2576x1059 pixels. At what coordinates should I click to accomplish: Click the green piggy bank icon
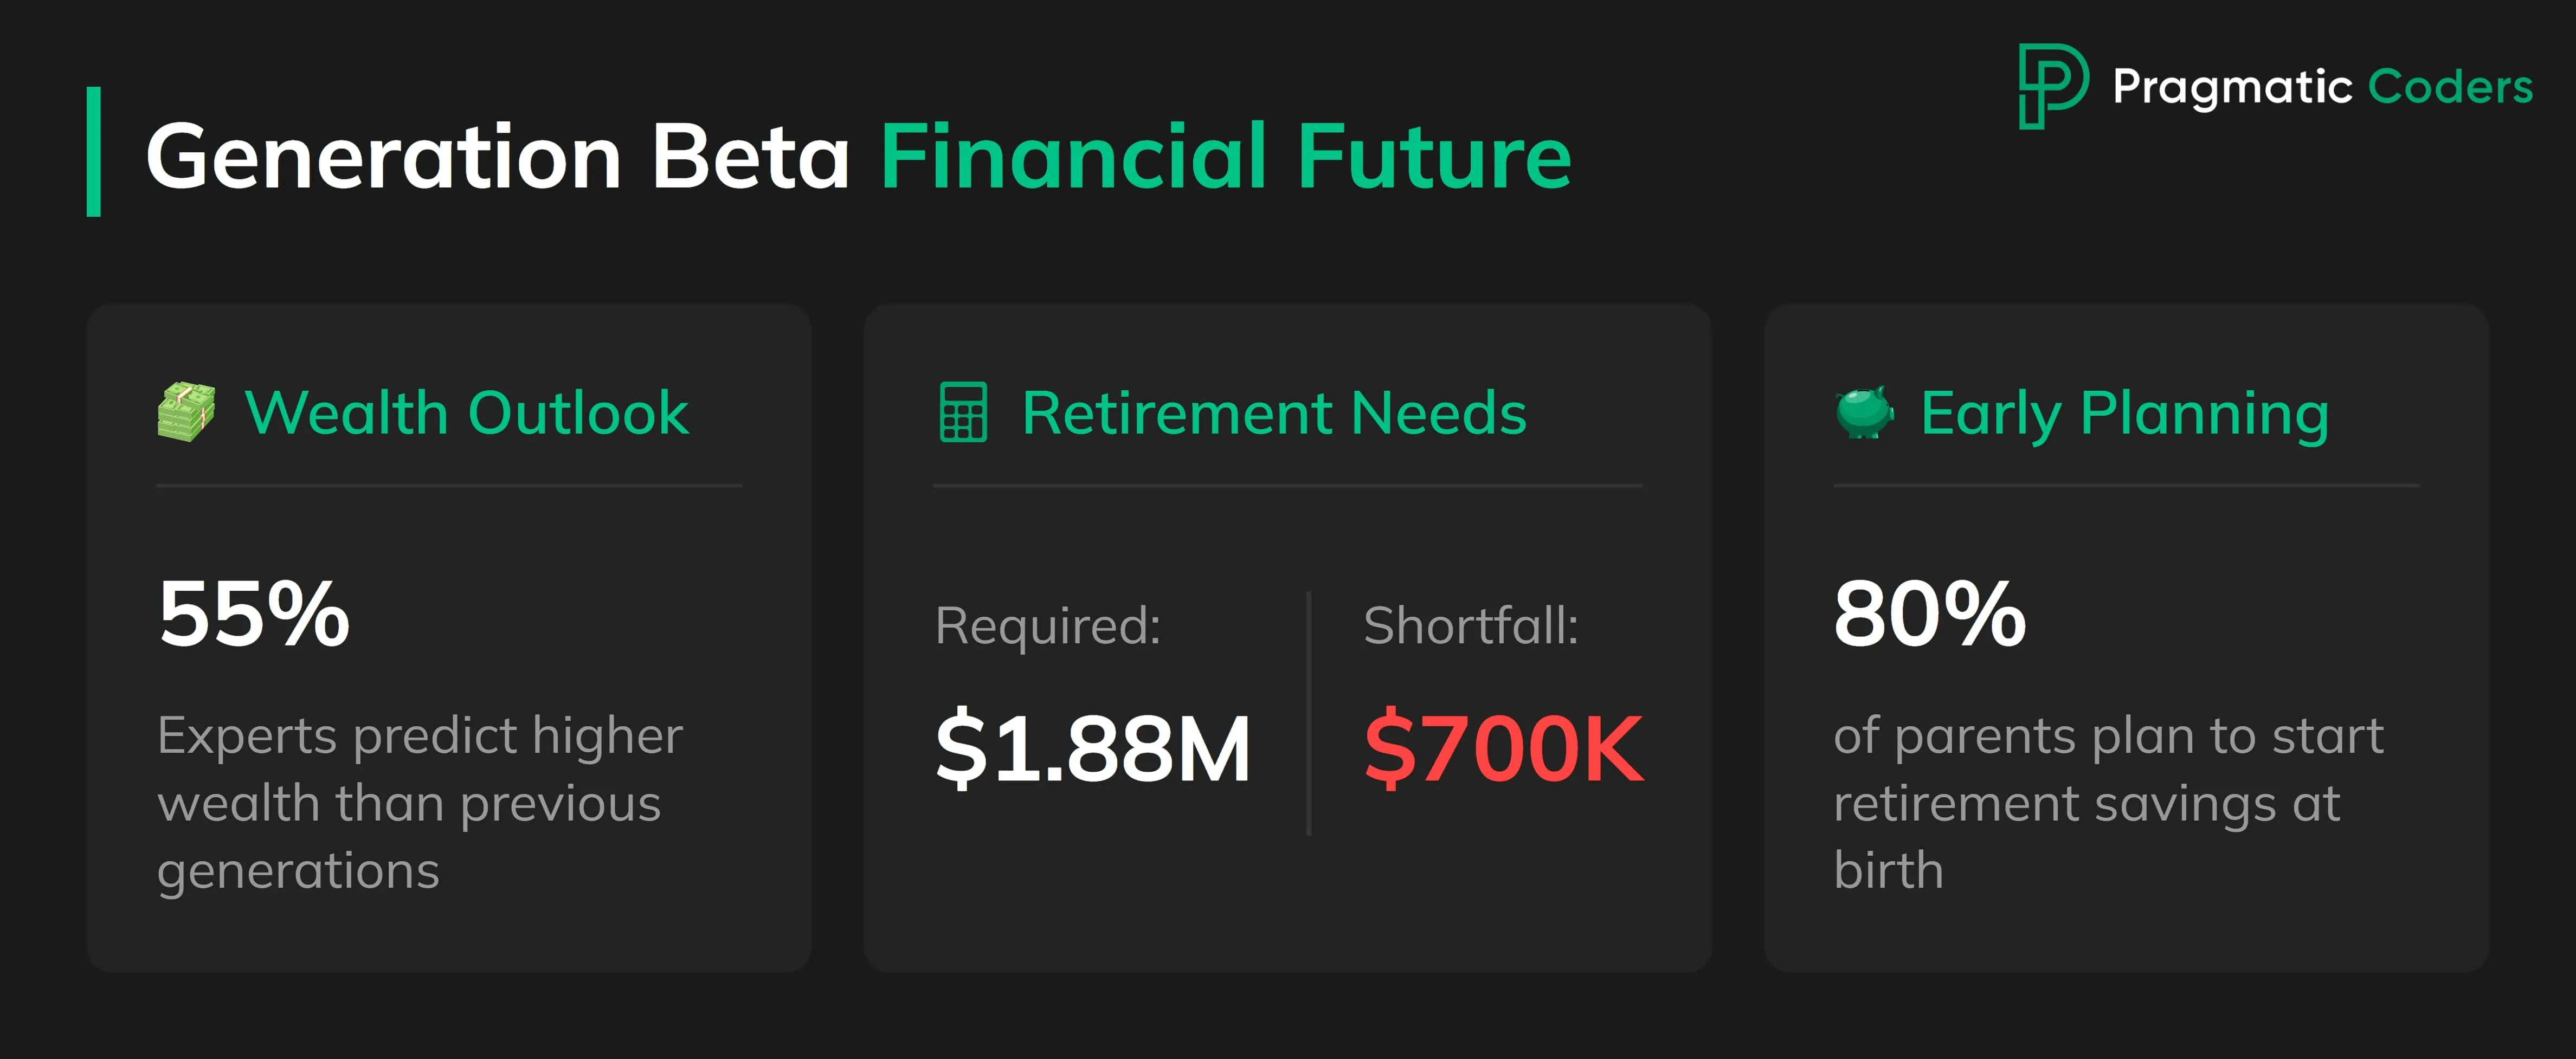point(1864,412)
